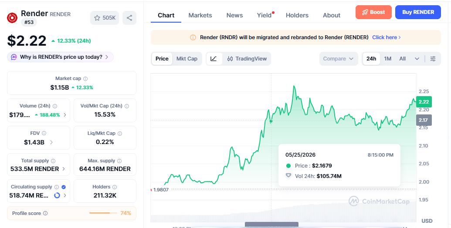This screenshot has width=451, height=228.
Task: Click the circulating supply progress ring icon
Action: click(57, 195)
